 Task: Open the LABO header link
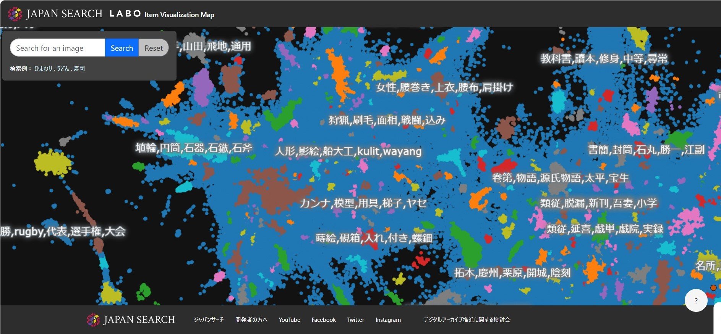(125, 14)
